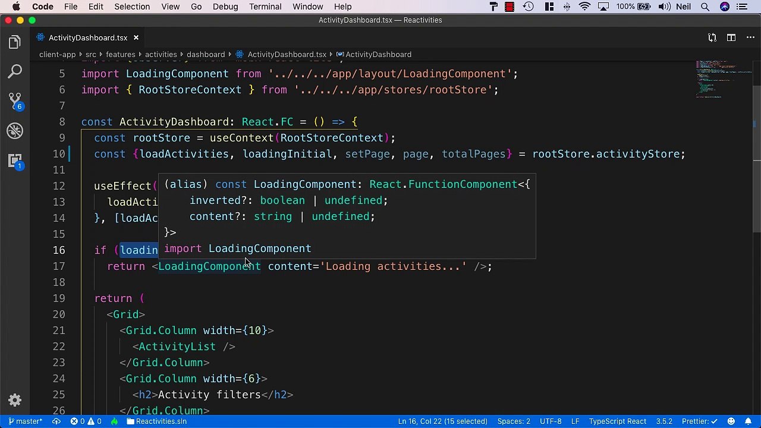
Task: Split the editor to the right
Action: click(731, 37)
